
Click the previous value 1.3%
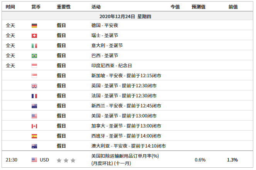pos(232,160)
